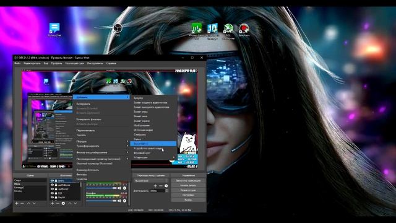Remove selected source with the minus icon
Screen dimensions: 396x223
58,204
